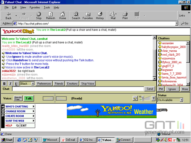Screen dimensions: 191x143
Task: Select chatter cool_chick_295 in the list
Action: point(171,55)
